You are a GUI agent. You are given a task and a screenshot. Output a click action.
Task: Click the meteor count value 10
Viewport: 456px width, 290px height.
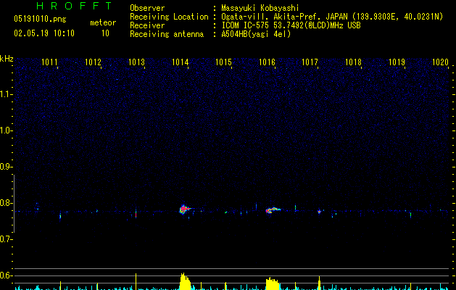coord(105,33)
